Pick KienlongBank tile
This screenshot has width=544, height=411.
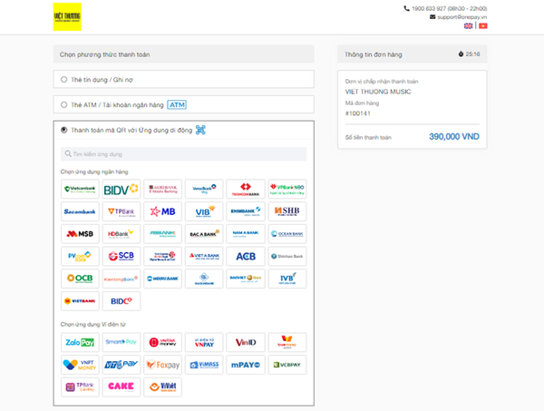tap(121, 279)
